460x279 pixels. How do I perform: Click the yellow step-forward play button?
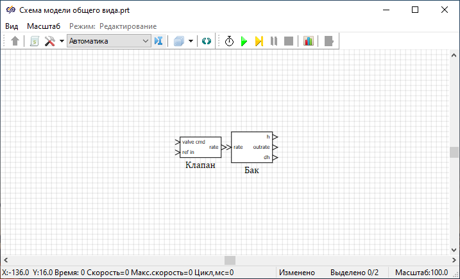tap(259, 41)
